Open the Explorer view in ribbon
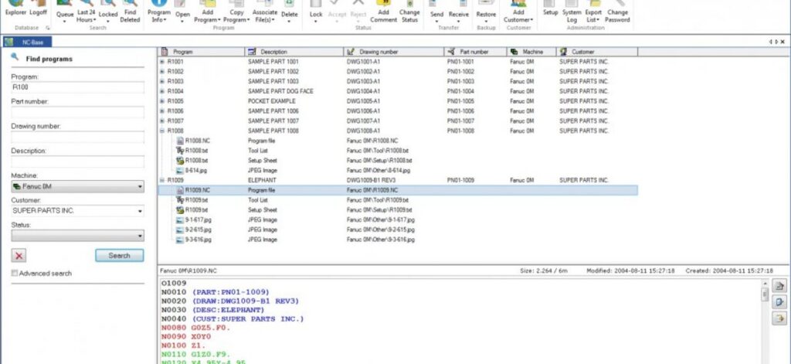 click(15, 9)
